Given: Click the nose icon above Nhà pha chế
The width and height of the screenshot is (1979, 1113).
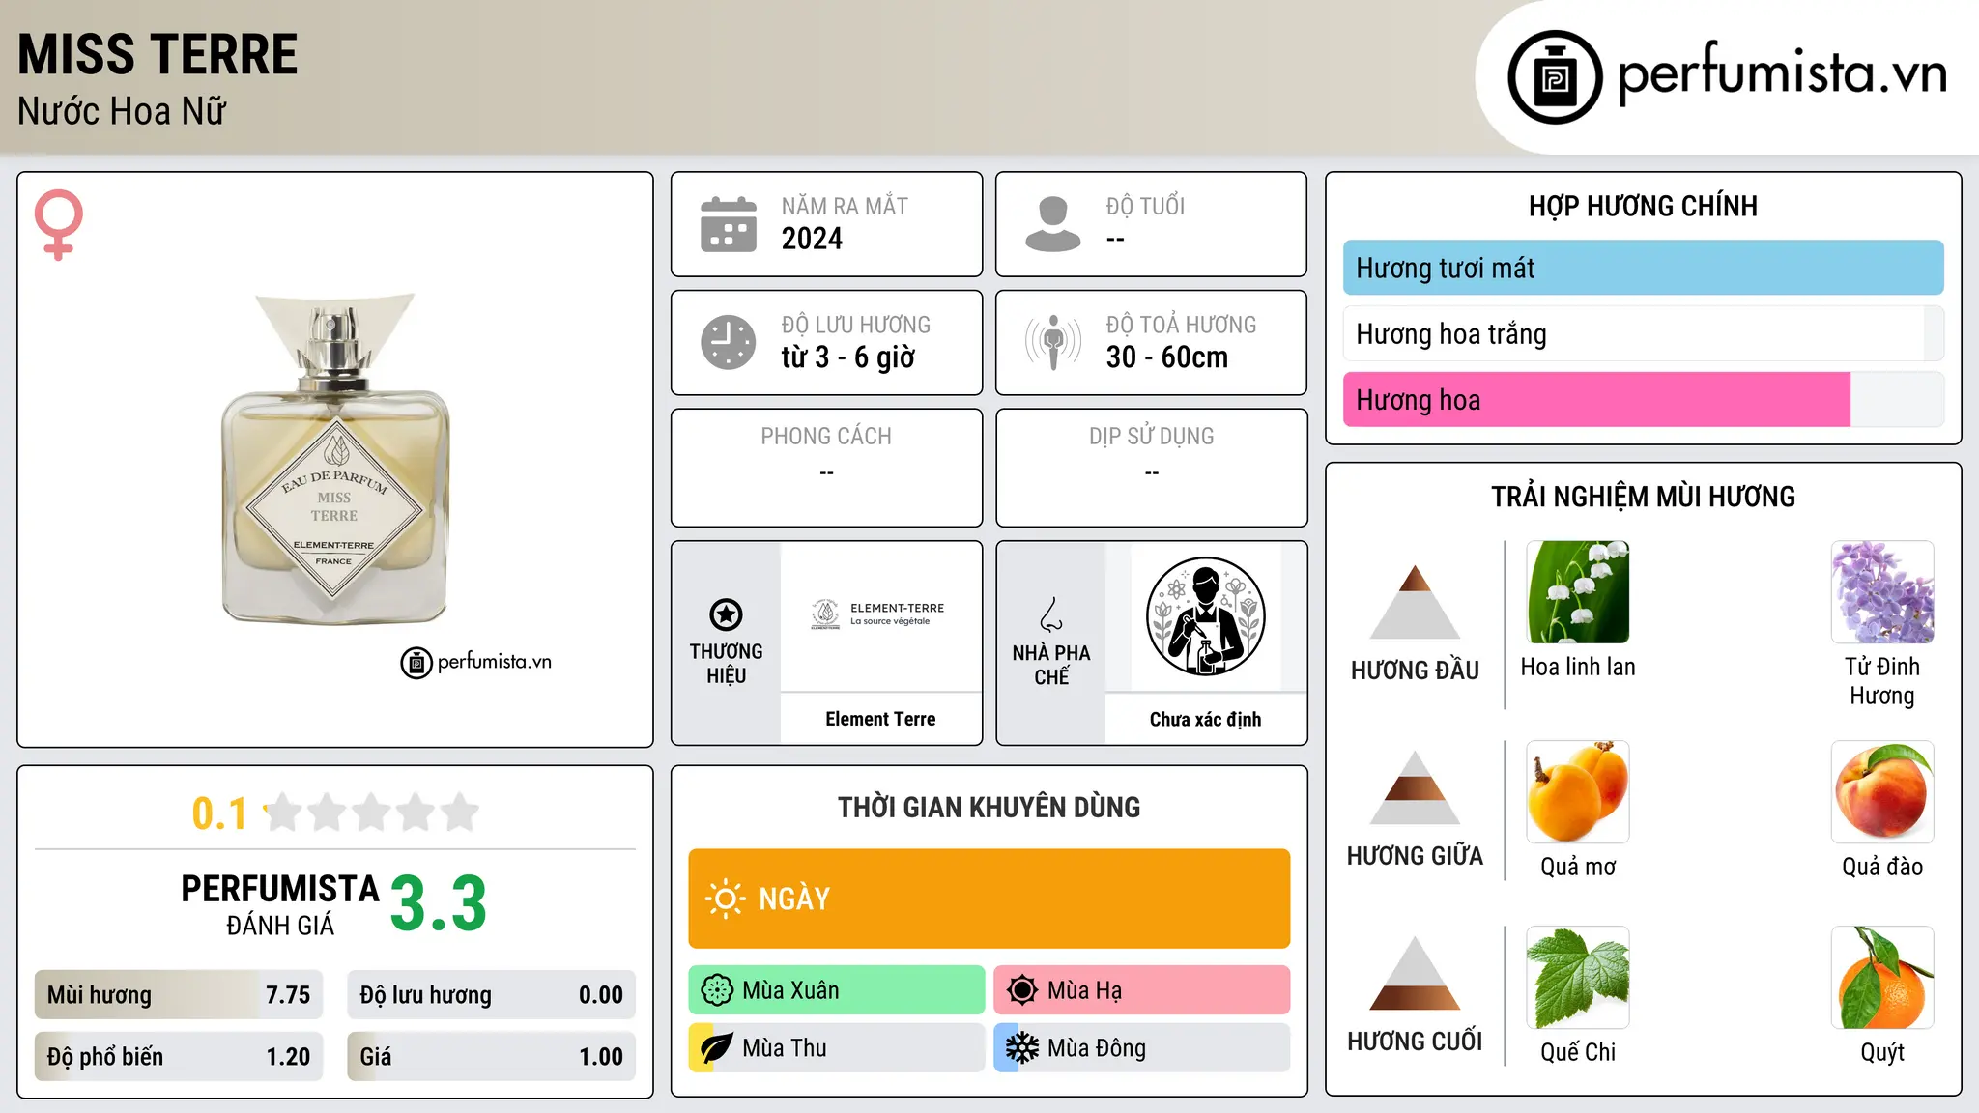Looking at the screenshot, I should tap(1051, 614).
